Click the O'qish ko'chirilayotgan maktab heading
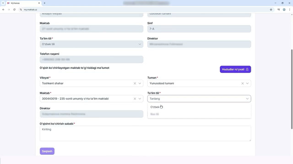Viewport: 293px width, 164px height. (74, 68)
